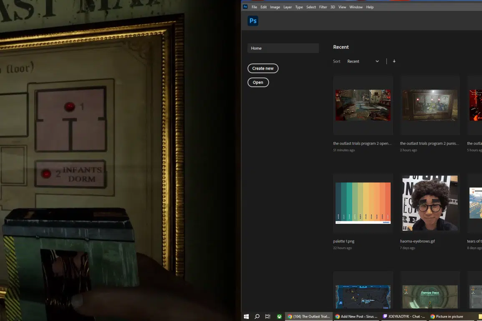Click red button 1 on the game map

(69, 107)
